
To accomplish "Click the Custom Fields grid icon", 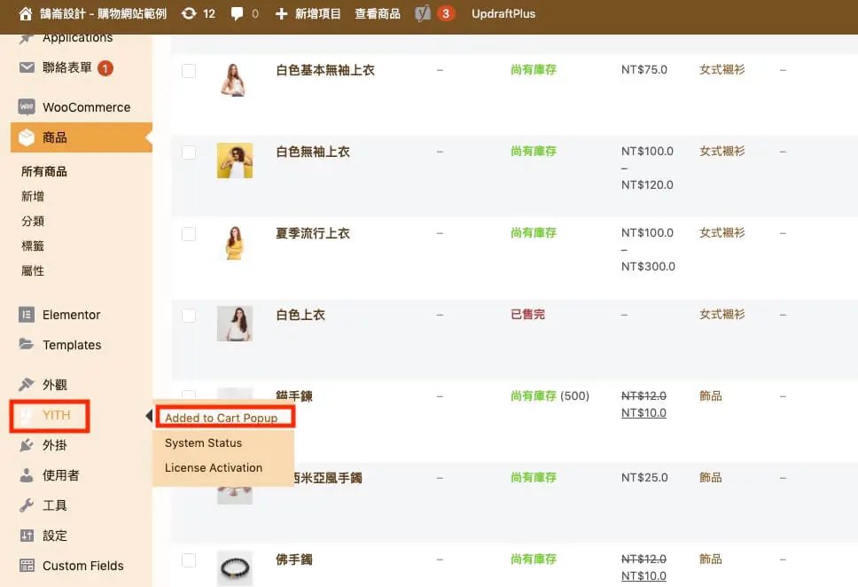I will [27, 566].
